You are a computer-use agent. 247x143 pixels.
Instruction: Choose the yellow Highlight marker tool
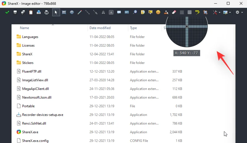[197, 12]
